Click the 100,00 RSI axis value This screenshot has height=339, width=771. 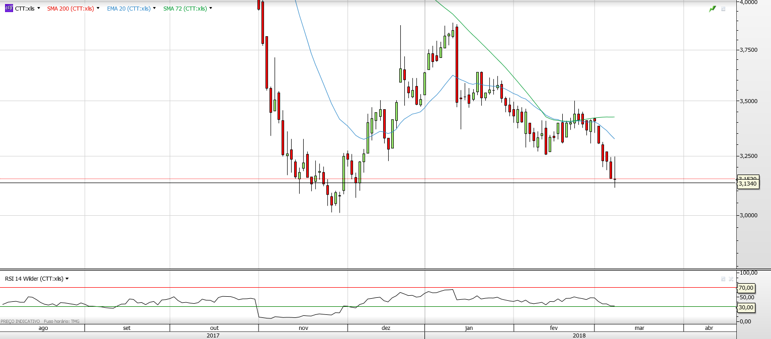(x=749, y=273)
